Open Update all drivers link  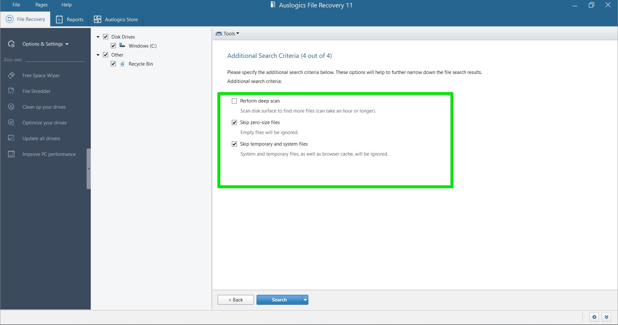41,139
